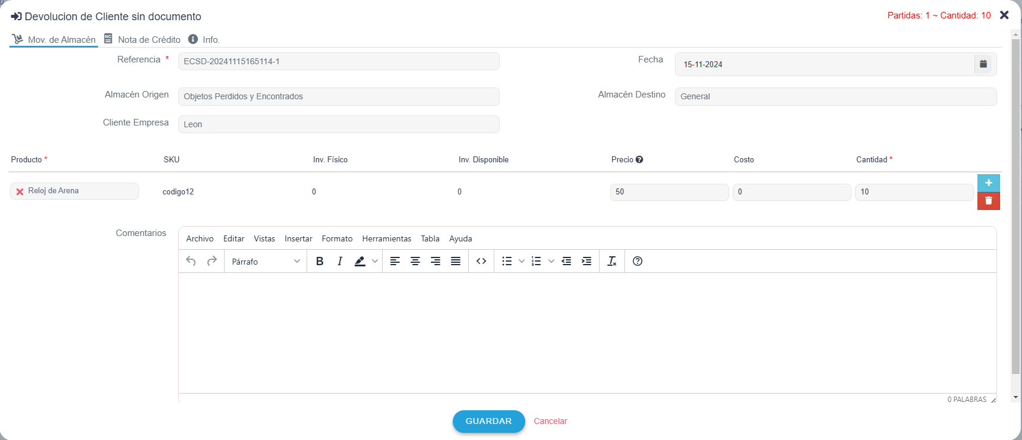Click inside the Comentarios text area
The image size is (1022, 440).
[x=587, y=333]
